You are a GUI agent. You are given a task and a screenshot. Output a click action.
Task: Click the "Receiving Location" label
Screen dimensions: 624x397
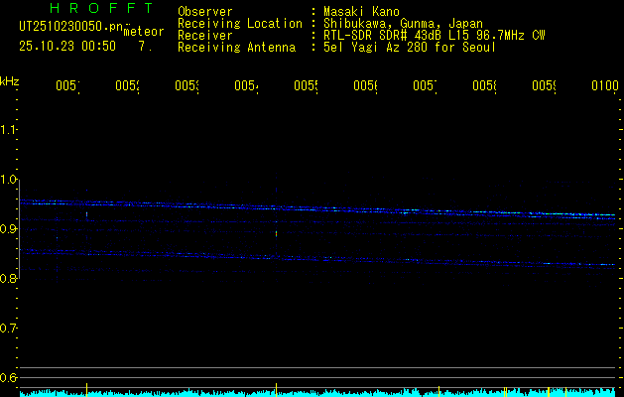click(x=240, y=24)
